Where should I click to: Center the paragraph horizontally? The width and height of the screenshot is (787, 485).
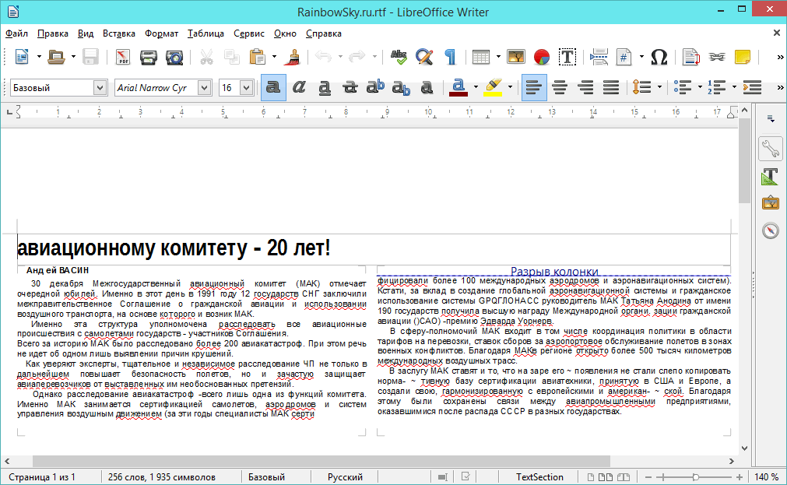pyautogui.click(x=560, y=87)
